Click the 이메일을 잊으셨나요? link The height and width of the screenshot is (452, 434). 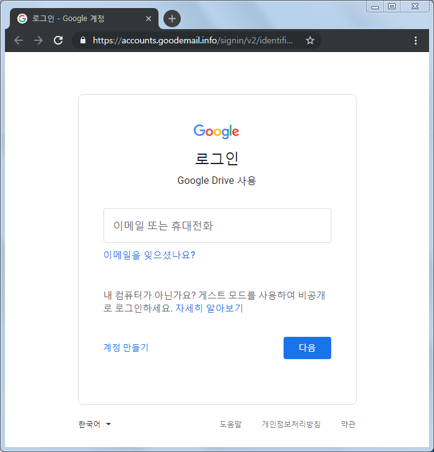[149, 255]
